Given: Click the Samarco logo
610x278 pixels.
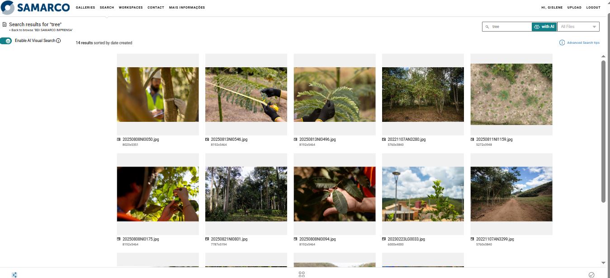Looking at the screenshot, I should click(35, 8).
